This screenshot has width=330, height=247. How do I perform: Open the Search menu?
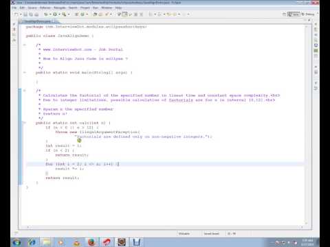pos(73,8)
